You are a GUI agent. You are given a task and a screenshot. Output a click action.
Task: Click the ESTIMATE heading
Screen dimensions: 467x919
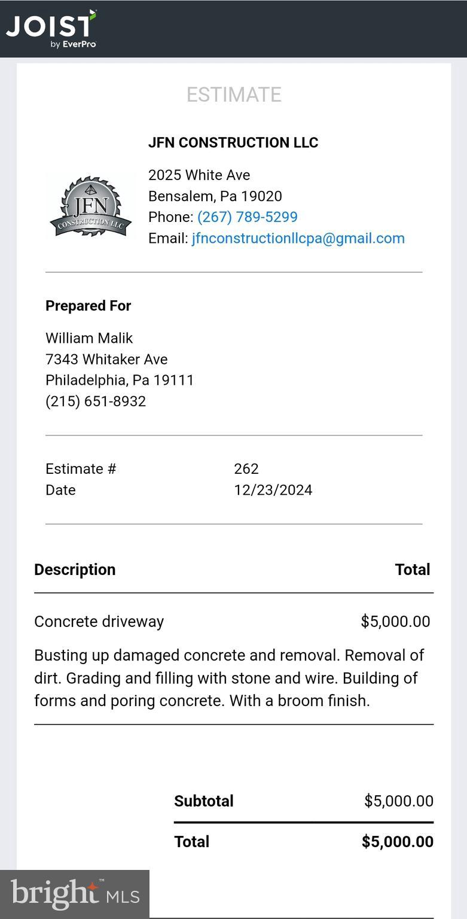point(234,95)
